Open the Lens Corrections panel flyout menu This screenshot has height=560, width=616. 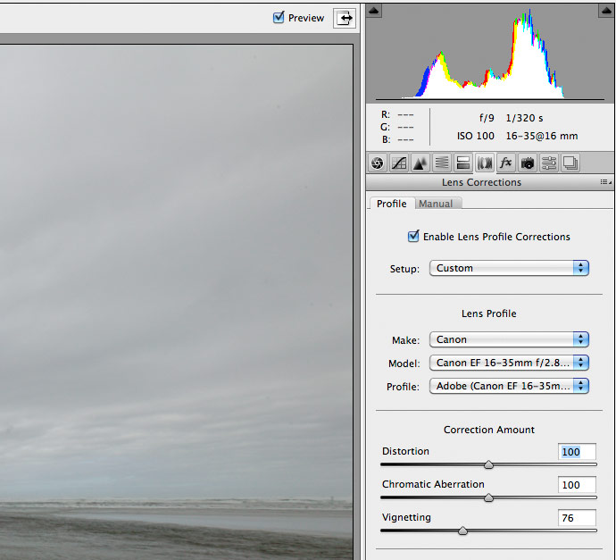[606, 182]
